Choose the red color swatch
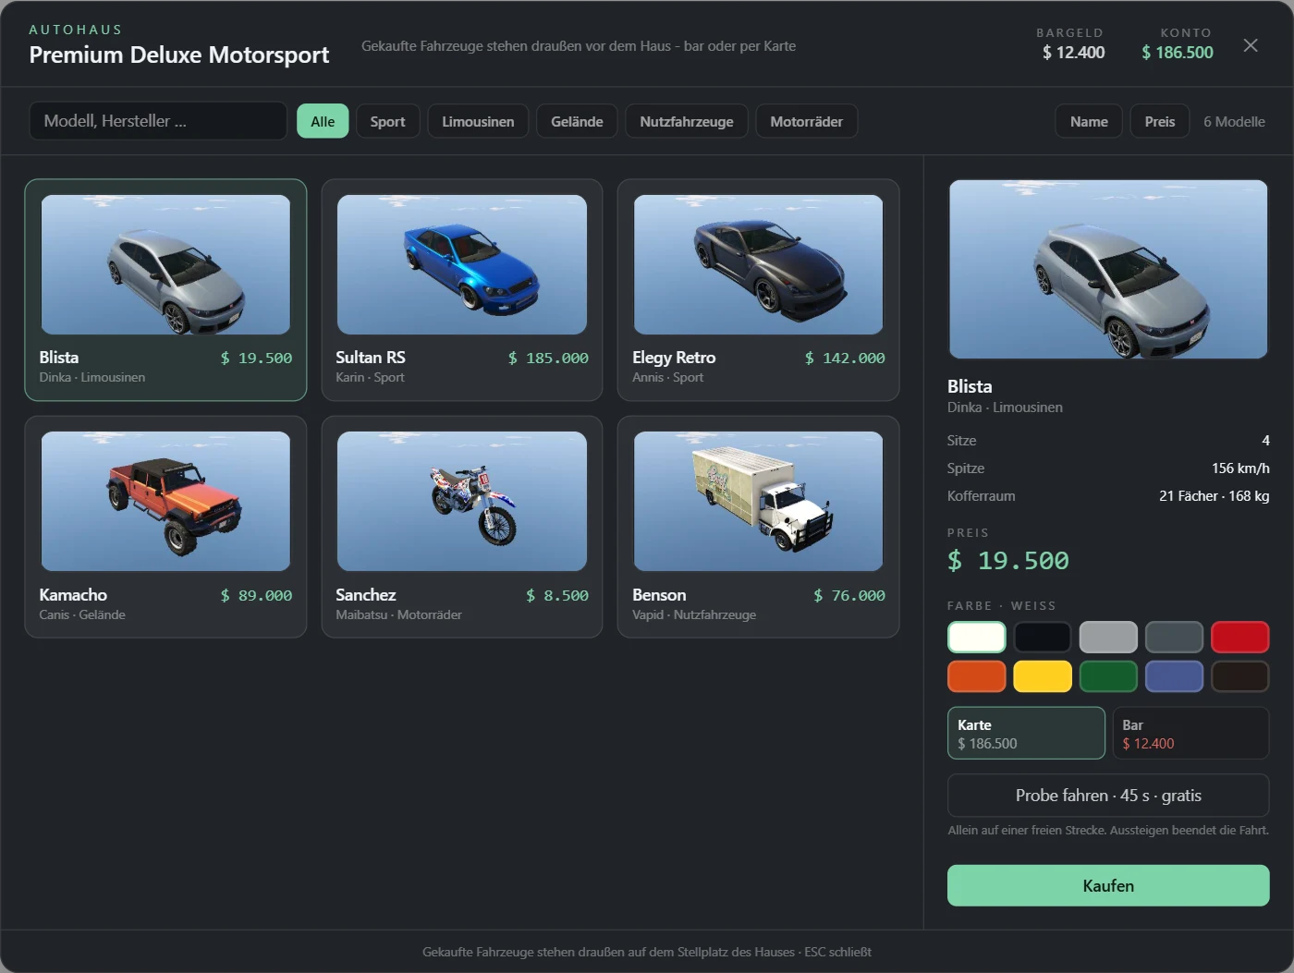Screen dimensions: 1294x973 [1239, 637]
